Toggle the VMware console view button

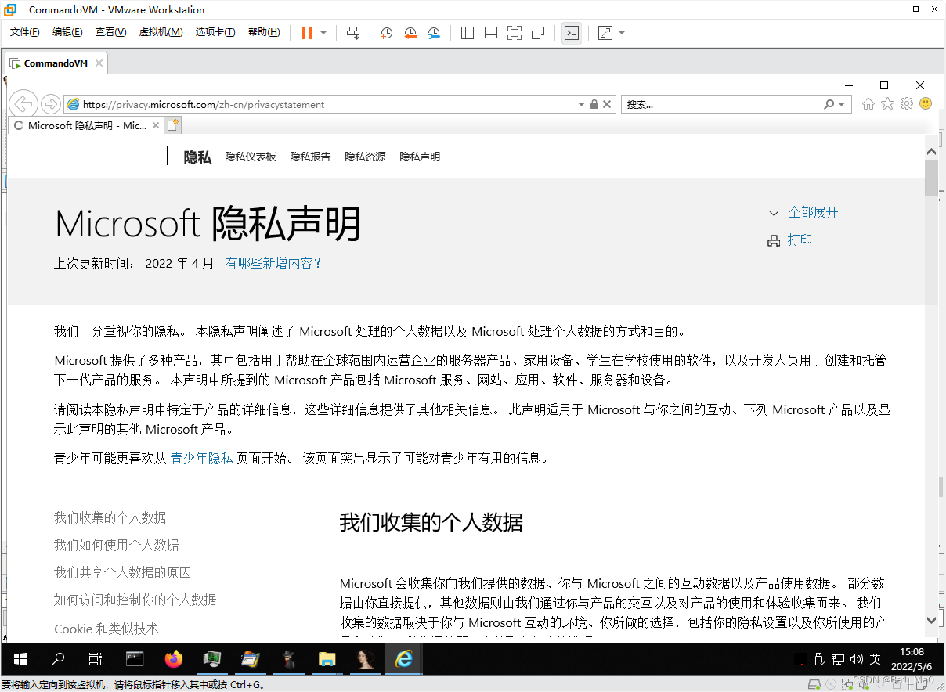click(x=572, y=33)
